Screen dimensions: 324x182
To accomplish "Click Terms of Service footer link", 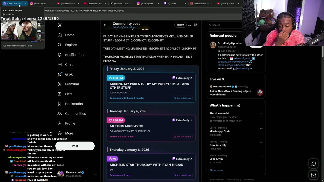I will (216, 179).
